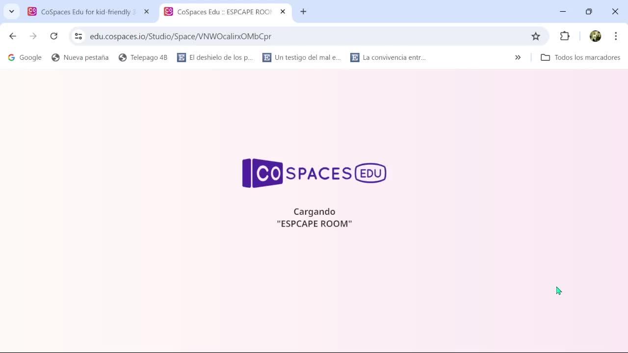Open the Chrome three-dot menu

pyautogui.click(x=616, y=36)
